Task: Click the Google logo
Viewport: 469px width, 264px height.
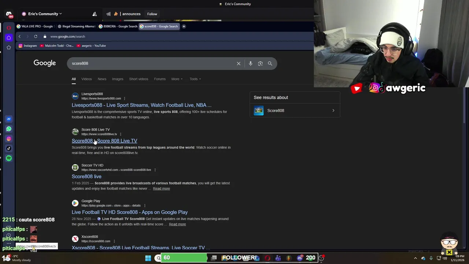Action: point(45,63)
